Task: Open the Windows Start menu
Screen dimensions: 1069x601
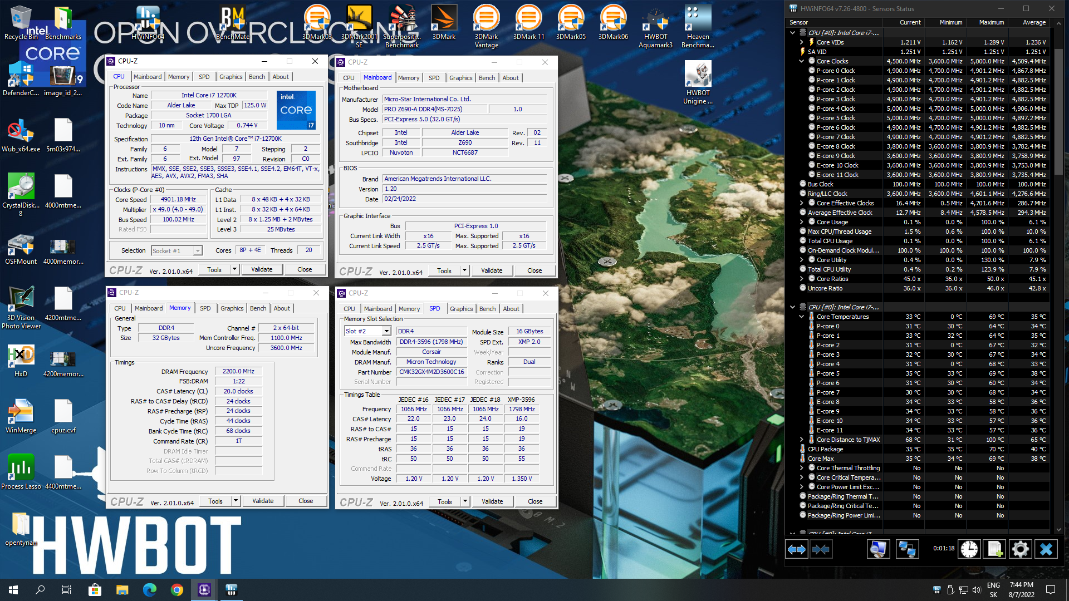Action: click(x=13, y=590)
